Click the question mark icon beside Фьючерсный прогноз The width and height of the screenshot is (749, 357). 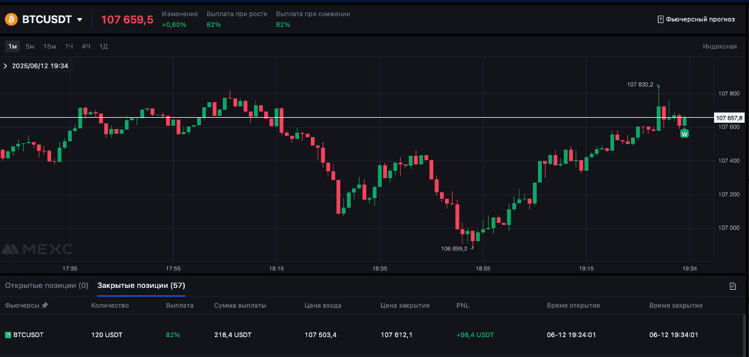660,19
